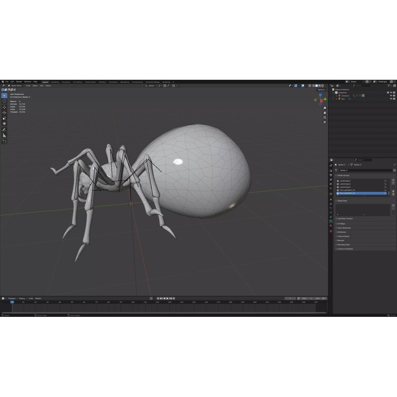This screenshot has width=397, height=397.
Task: Open viewport Options dropdown
Action: tap(322, 90)
